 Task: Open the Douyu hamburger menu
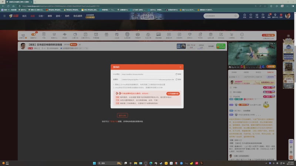point(4,16)
